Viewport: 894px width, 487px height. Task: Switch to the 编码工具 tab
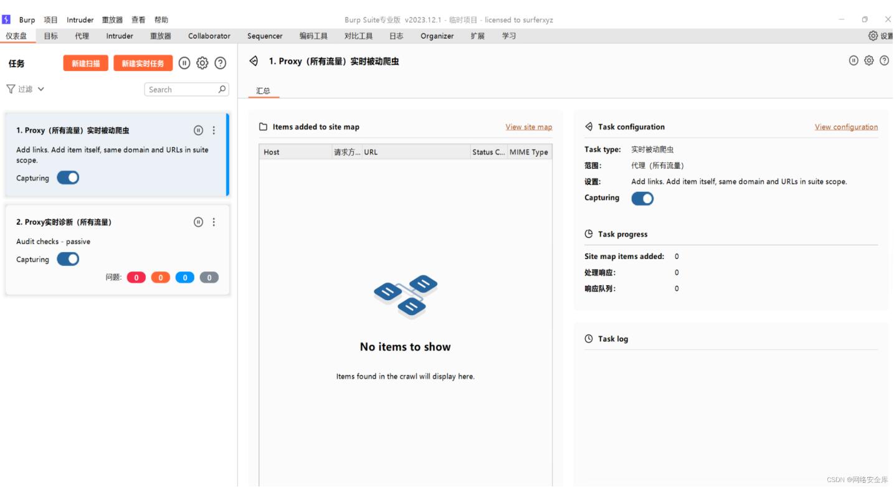pos(313,36)
